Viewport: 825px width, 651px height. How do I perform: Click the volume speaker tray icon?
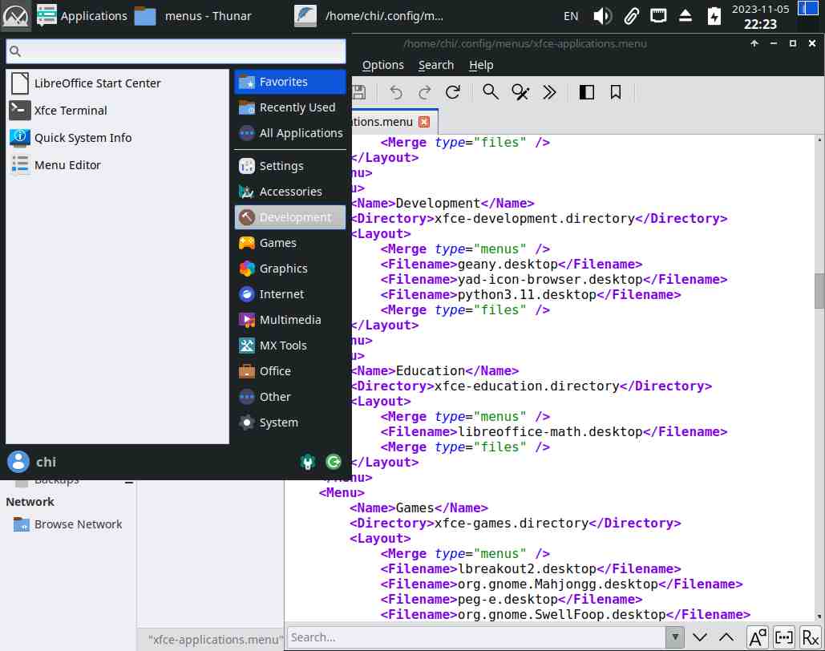tap(602, 15)
